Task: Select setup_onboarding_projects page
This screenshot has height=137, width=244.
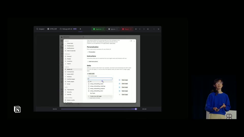Action: [100, 89]
